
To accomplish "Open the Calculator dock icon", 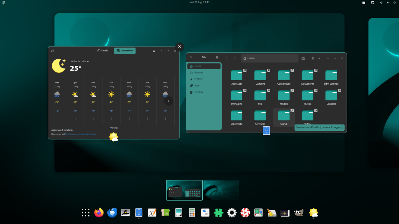I will click(x=192, y=213).
